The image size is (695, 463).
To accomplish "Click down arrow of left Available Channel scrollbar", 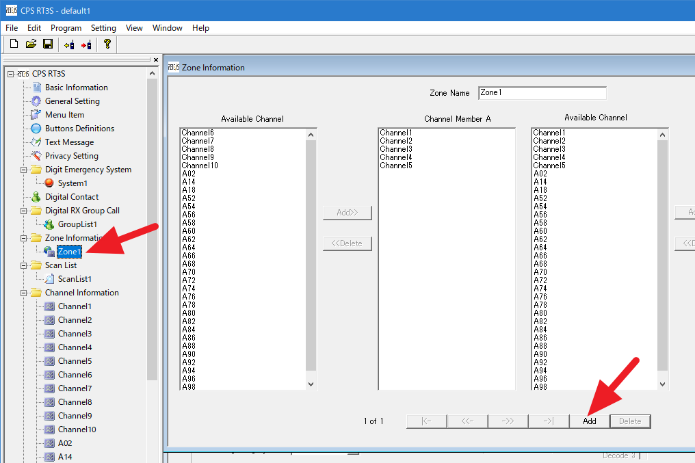I will [311, 384].
